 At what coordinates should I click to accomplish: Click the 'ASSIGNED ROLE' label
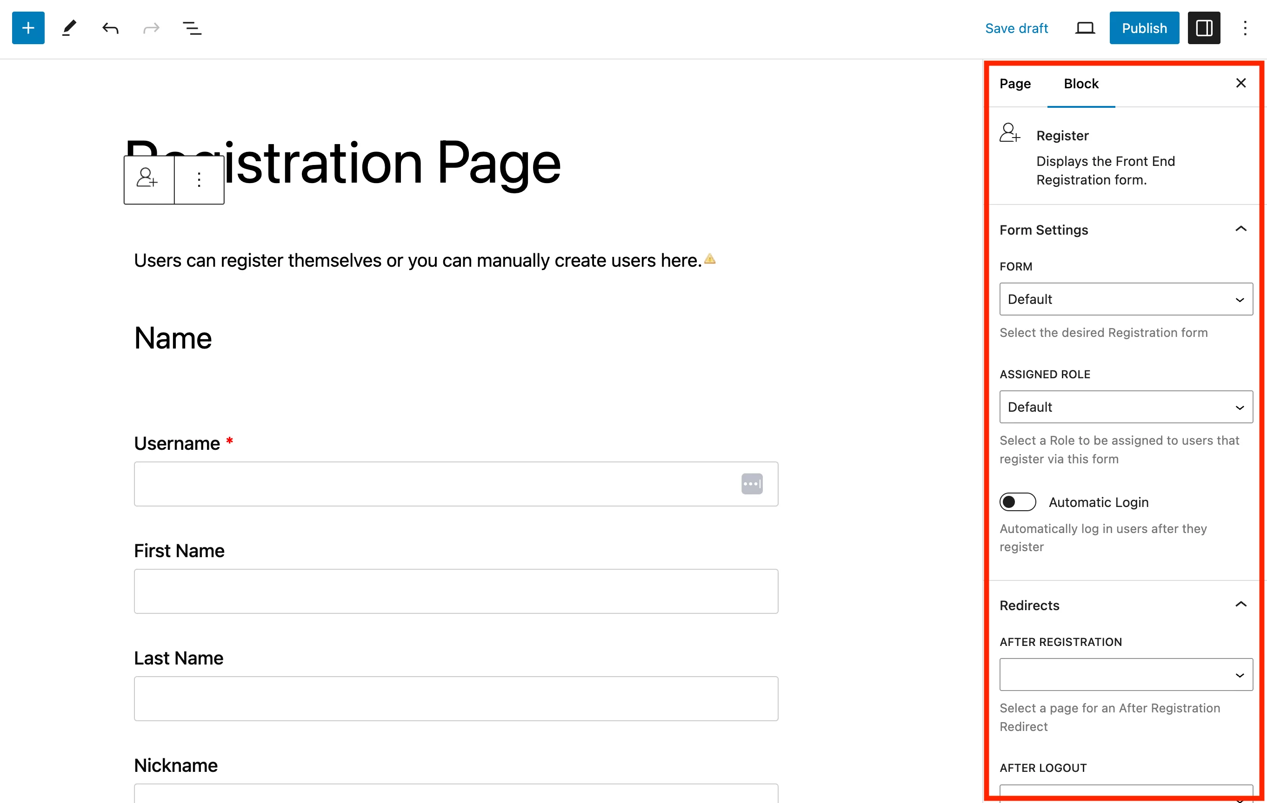[x=1045, y=374]
